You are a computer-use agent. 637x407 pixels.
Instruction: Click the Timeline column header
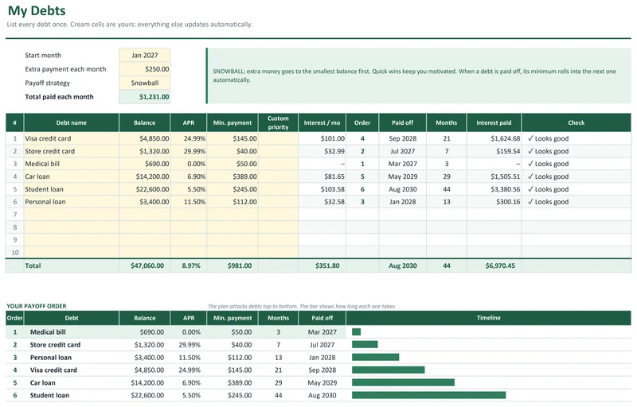tap(488, 318)
